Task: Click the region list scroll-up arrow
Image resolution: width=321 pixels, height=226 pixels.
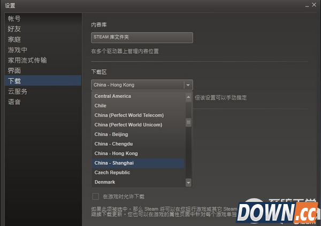Action: (188, 97)
